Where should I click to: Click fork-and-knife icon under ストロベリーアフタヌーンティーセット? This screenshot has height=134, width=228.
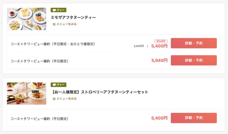54,99
